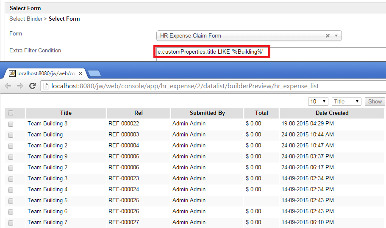Expand the page size dropdown showing 10
This screenshot has width=386, height=228.
click(319, 101)
